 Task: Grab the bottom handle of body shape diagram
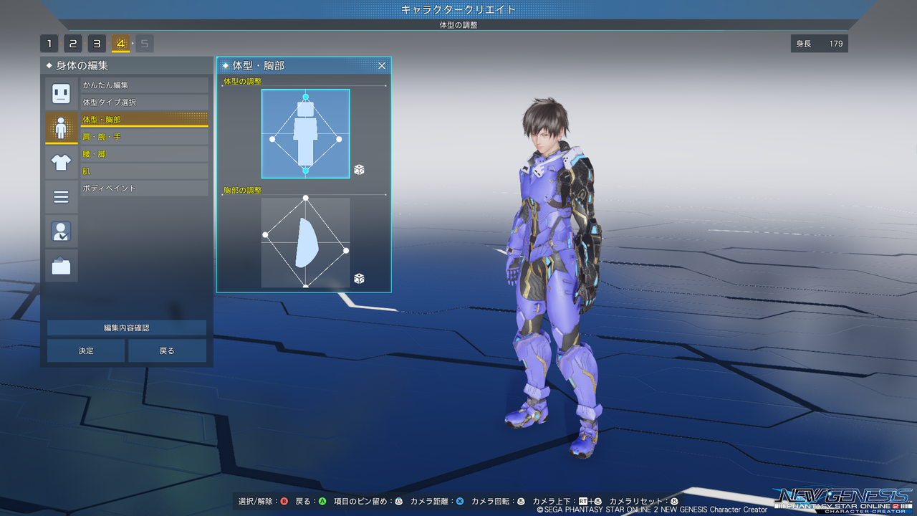306,171
